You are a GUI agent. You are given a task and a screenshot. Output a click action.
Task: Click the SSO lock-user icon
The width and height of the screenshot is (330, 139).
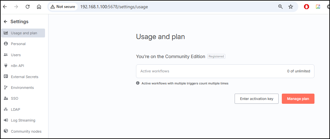tap(6, 98)
